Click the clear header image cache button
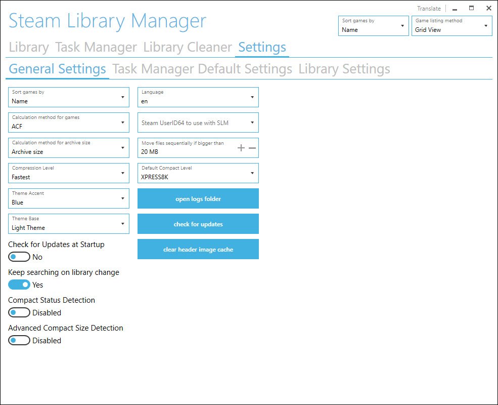Image resolution: width=498 pixels, height=405 pixels. click(x=198, y=249)
